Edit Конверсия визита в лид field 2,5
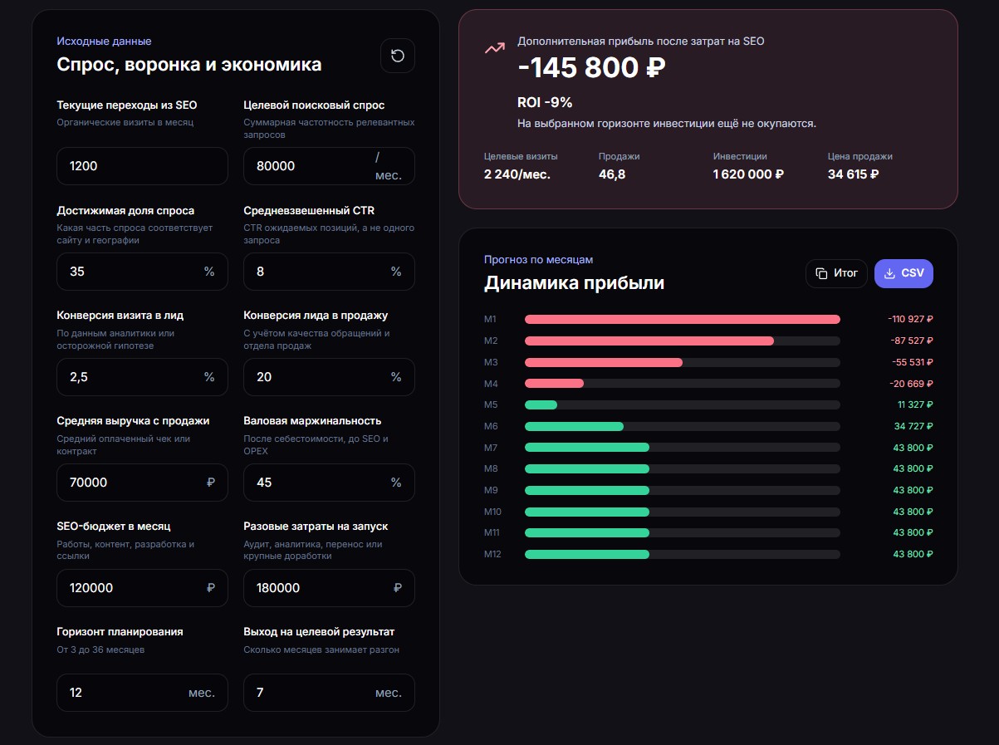 [142, 377]
